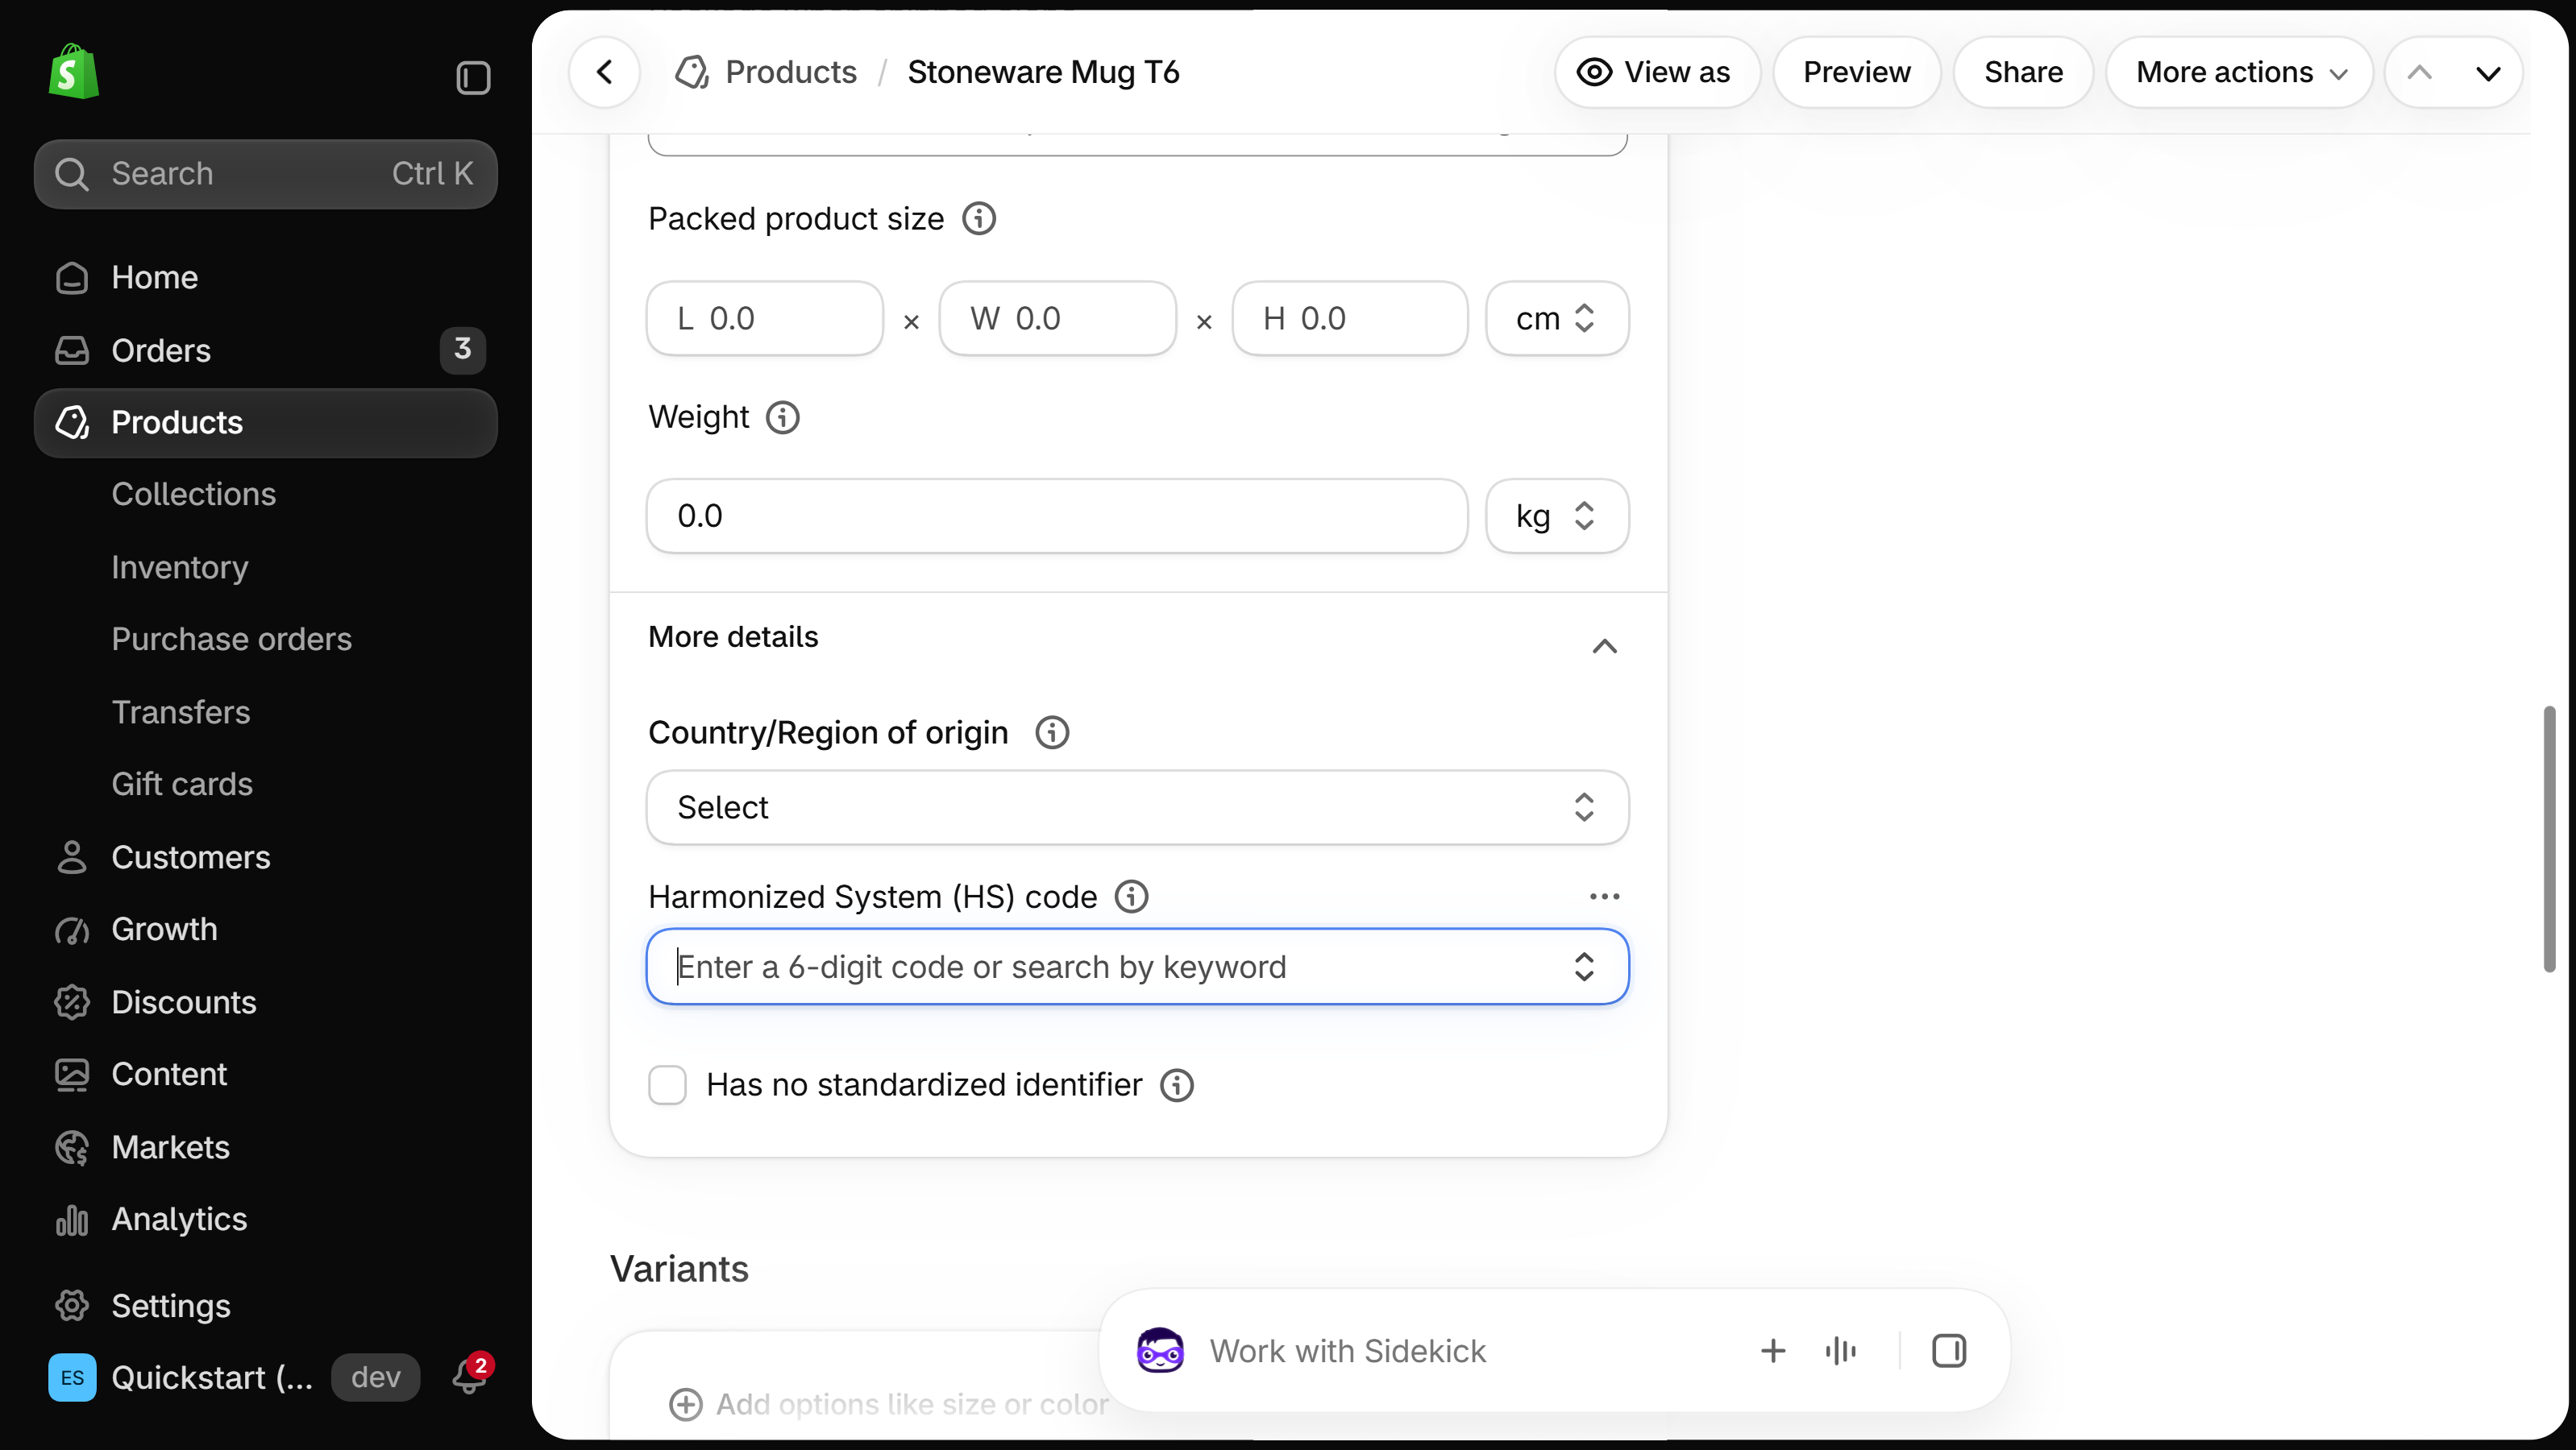Collapse the sidebar with the panel icon
This screenshot has height=1450, width=2576.
pos(473,77)
